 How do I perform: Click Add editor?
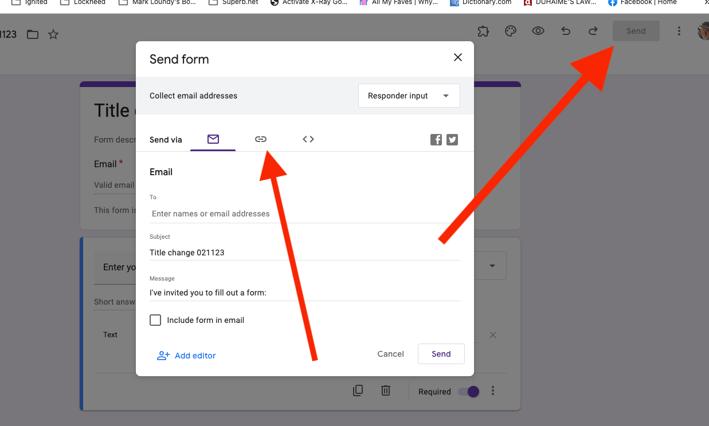pos(186,355)
